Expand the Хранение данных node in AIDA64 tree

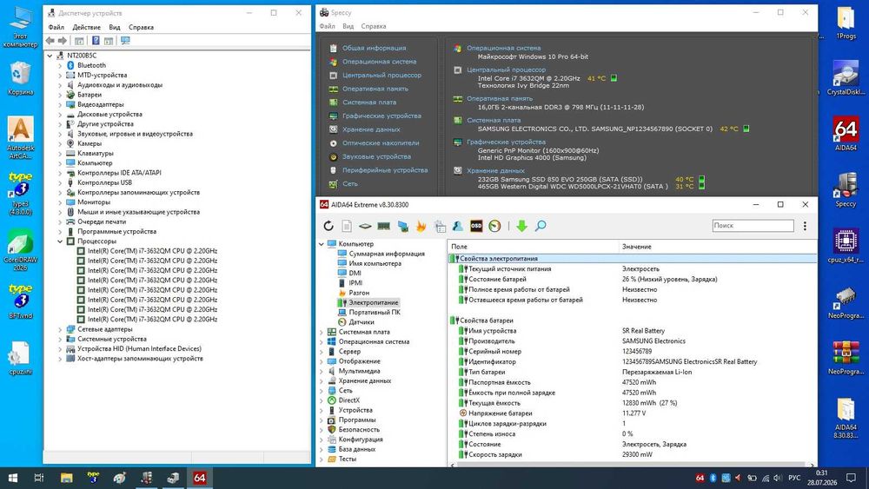[x=322, y=381]
